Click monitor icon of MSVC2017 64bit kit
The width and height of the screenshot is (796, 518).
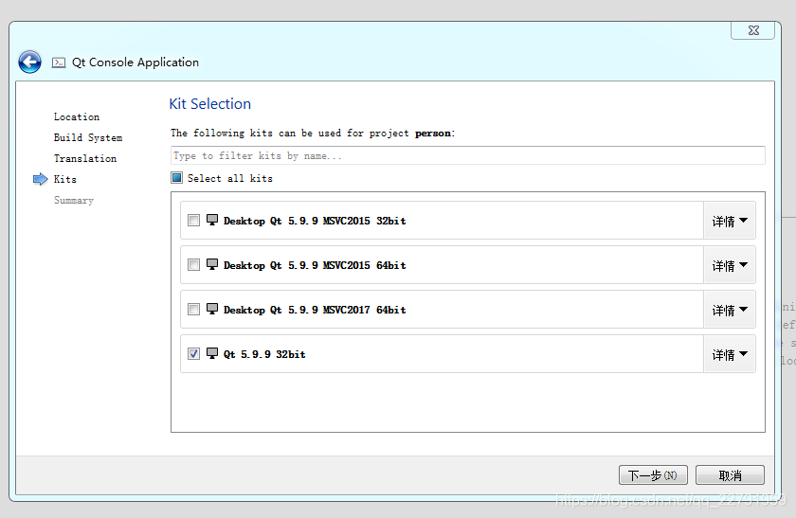click(x=212, y=309)
